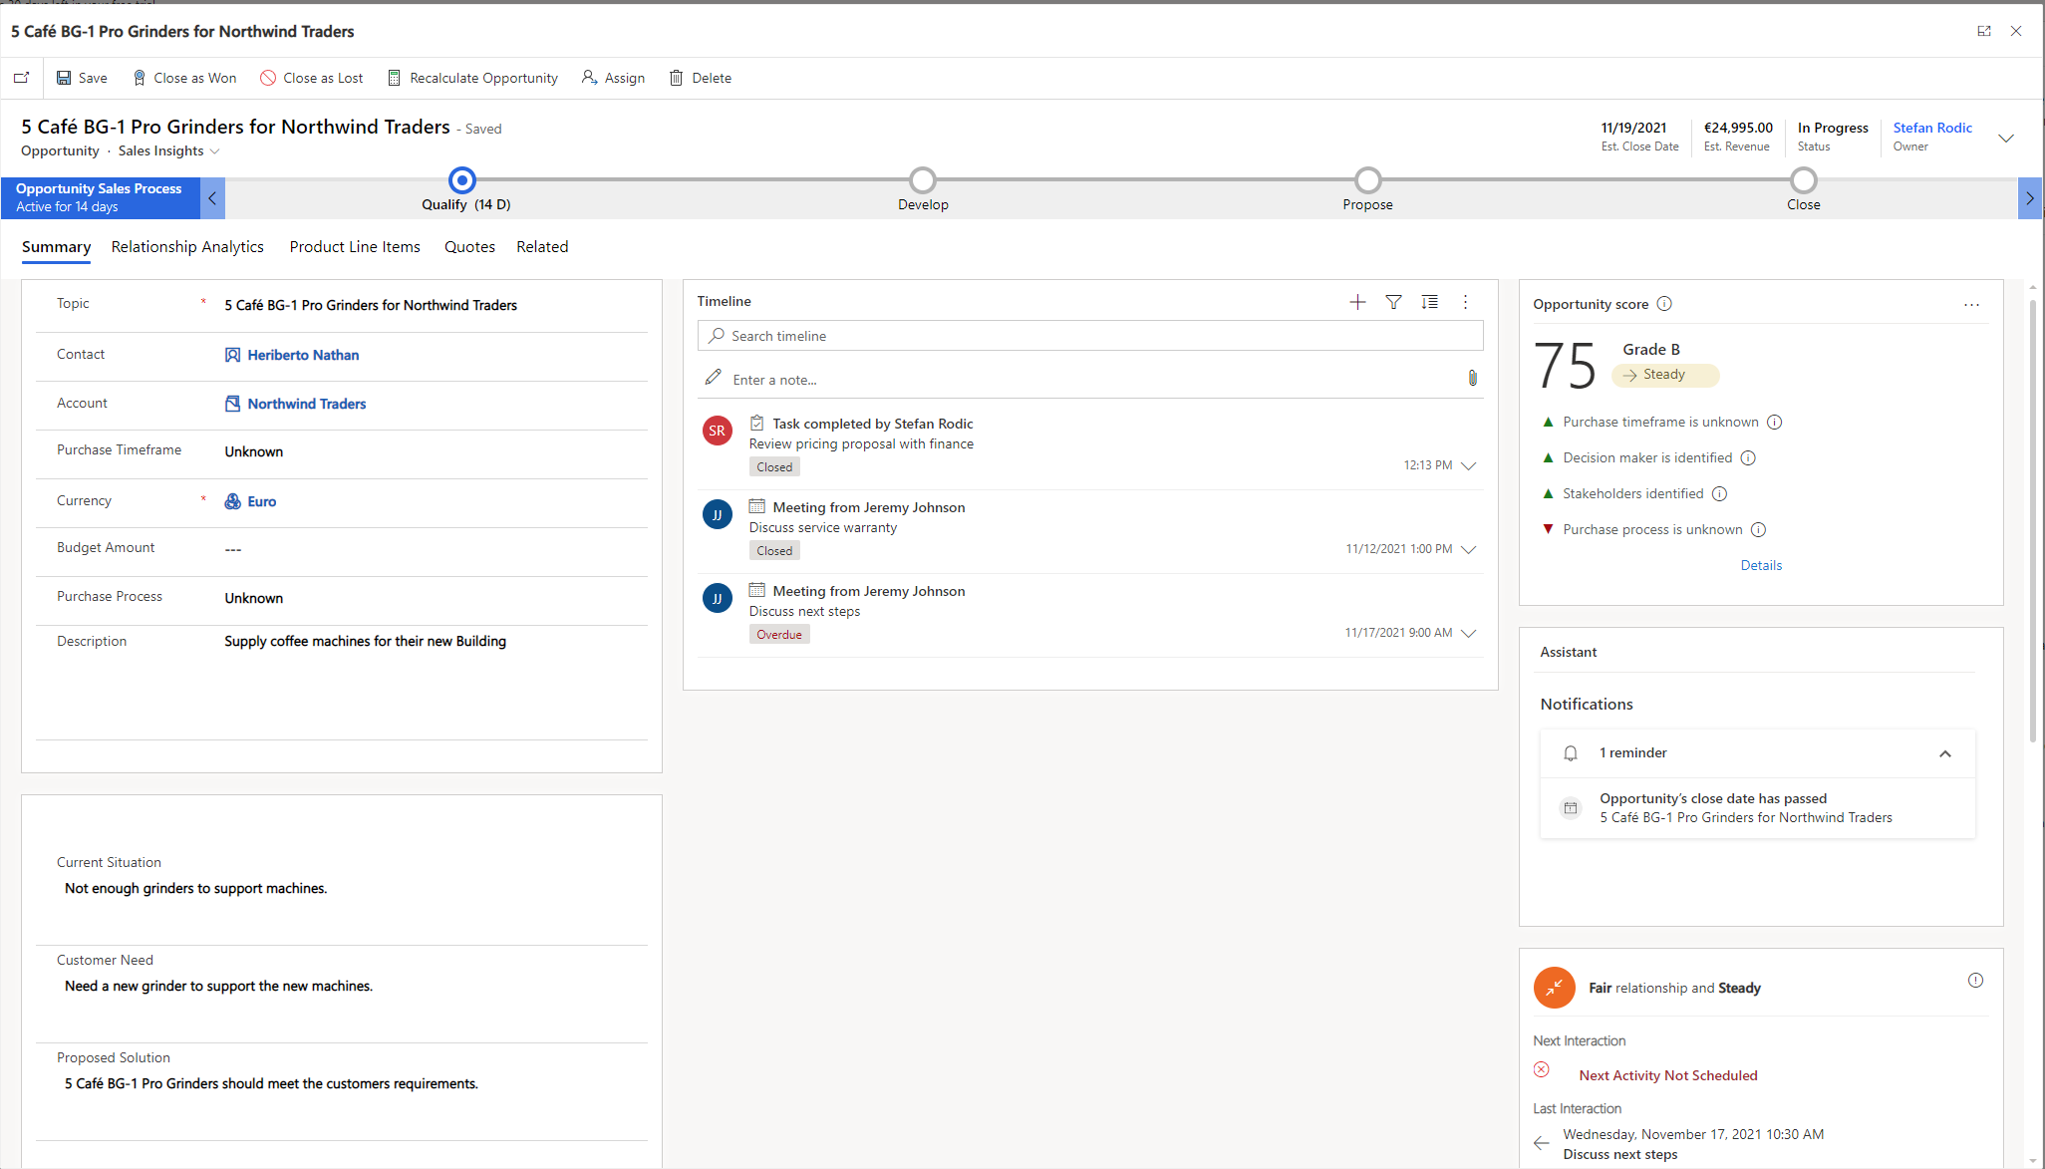This screenshot has height=1169, width=2045.
Task: Click the JJ avatar on Discuss service warranty
Action: pos(718,514)
